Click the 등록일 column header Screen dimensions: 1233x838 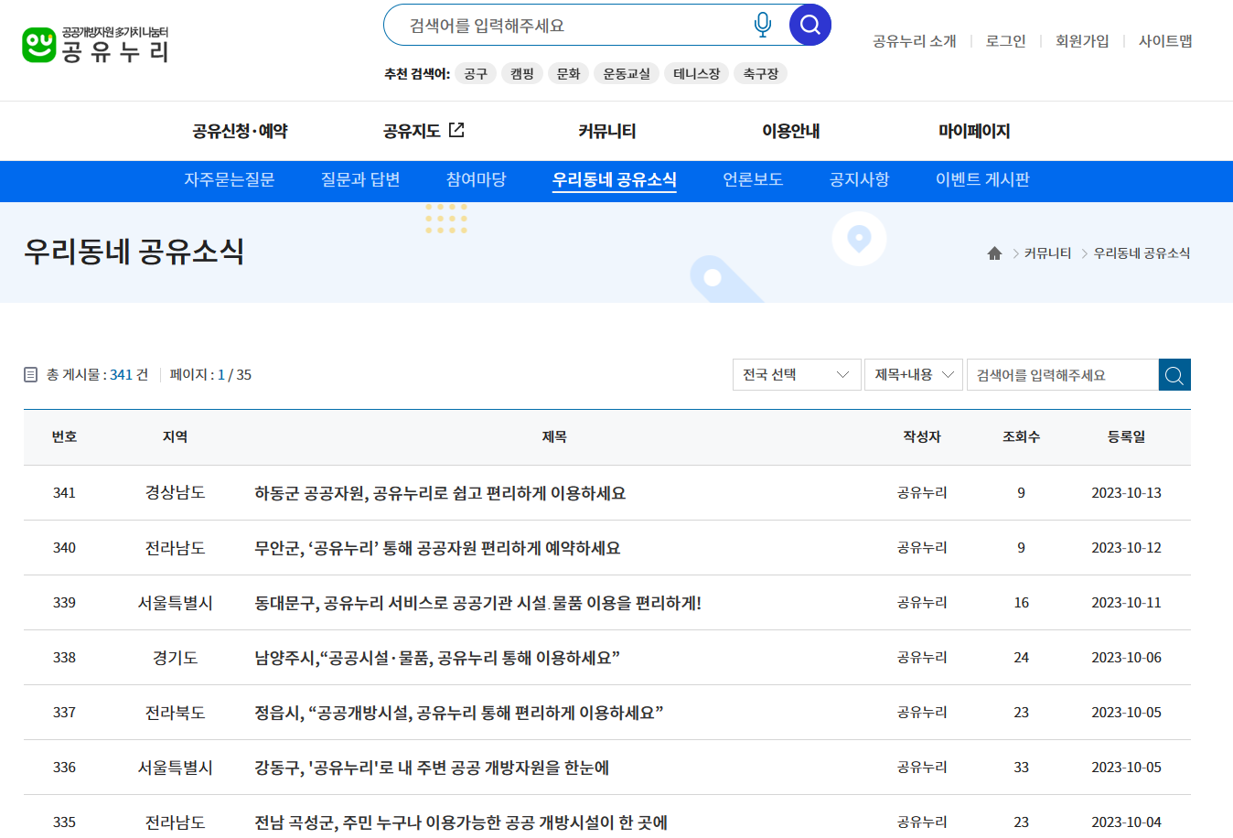[1126, 437]
